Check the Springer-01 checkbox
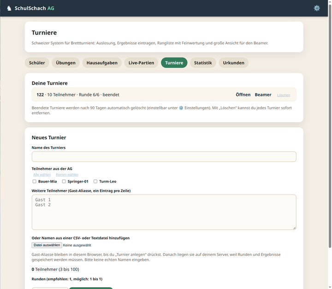 64,182
